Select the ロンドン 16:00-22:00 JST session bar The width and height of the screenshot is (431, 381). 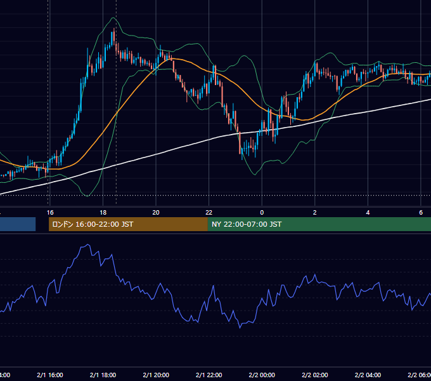(x=128, y=224)
